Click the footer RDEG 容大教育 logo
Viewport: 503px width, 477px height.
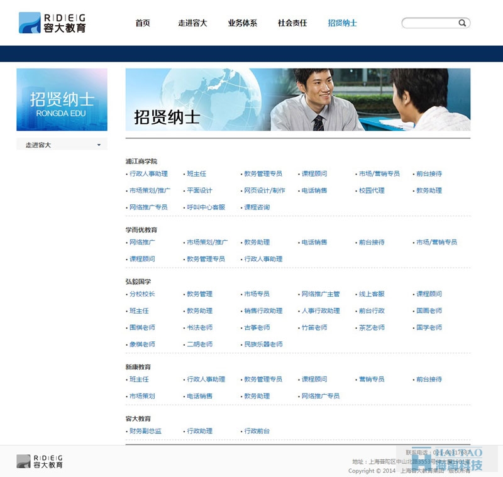click(x=40, y=461)
